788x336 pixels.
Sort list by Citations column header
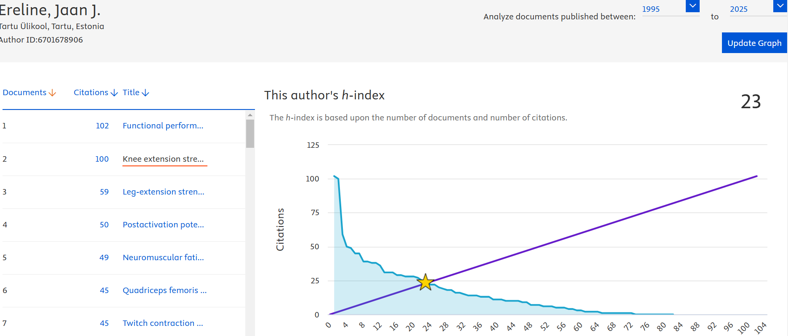coord(91,93)
